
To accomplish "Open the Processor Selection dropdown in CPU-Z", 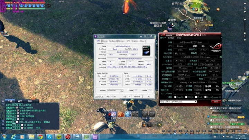I will pos(115,91).
